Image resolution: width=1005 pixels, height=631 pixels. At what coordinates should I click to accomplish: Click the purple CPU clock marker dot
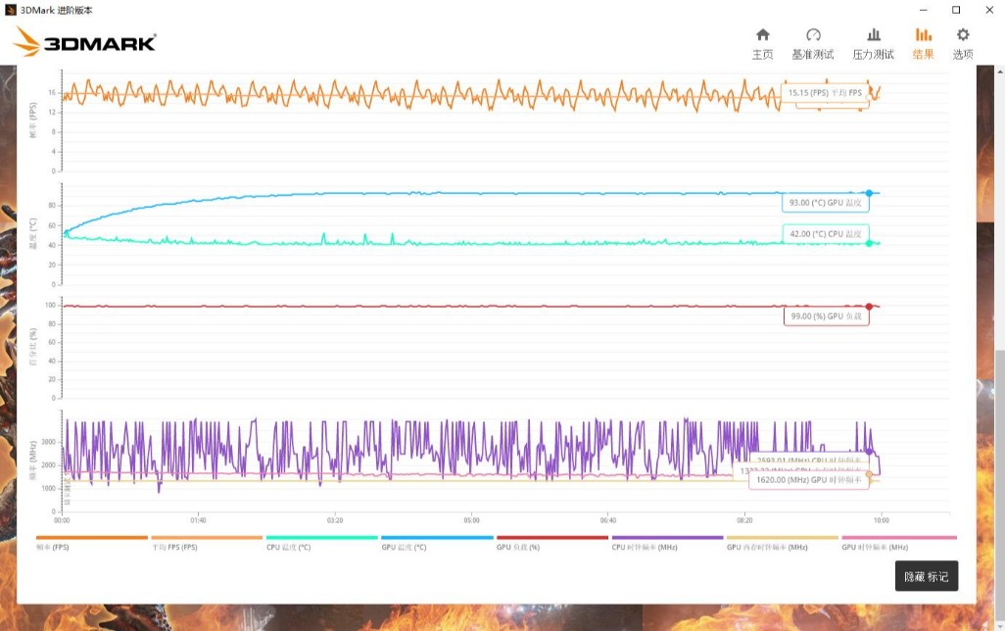coord(869,452)
